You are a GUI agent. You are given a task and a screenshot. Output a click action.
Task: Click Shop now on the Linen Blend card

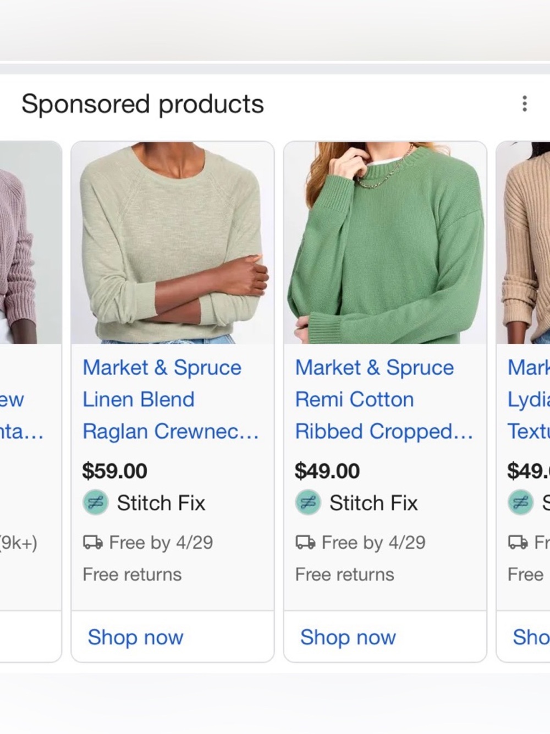point(135,637)
